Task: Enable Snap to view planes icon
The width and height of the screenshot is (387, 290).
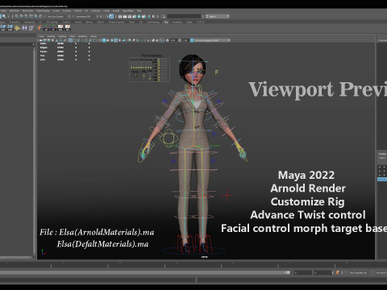Action: tap(35, 16)
